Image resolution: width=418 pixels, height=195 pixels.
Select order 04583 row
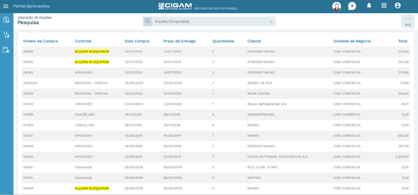pyautogui.click(x=216, y=73)
